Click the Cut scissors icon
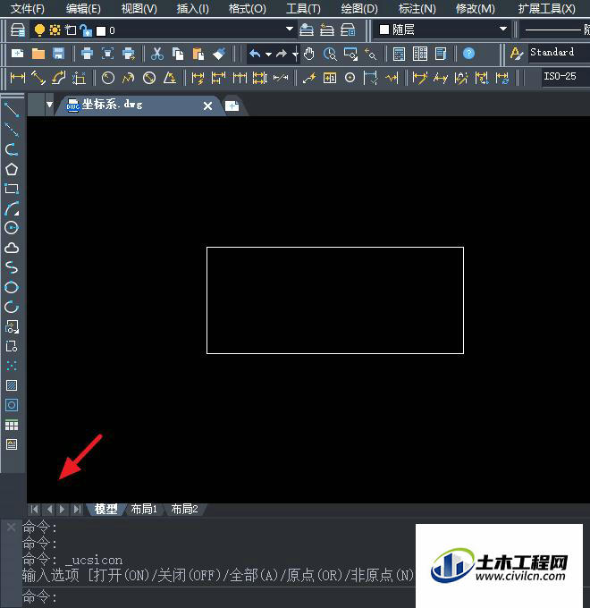This screenshot has width=590, height=608. coord(157,54)
